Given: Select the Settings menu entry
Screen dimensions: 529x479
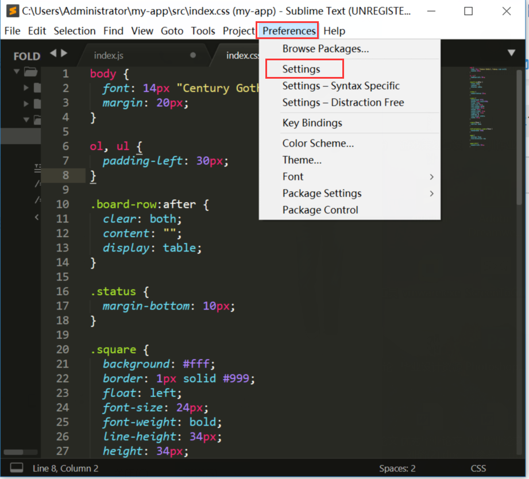Looking at the screenshot, I should pyautogui.click(x=350, y=69).
